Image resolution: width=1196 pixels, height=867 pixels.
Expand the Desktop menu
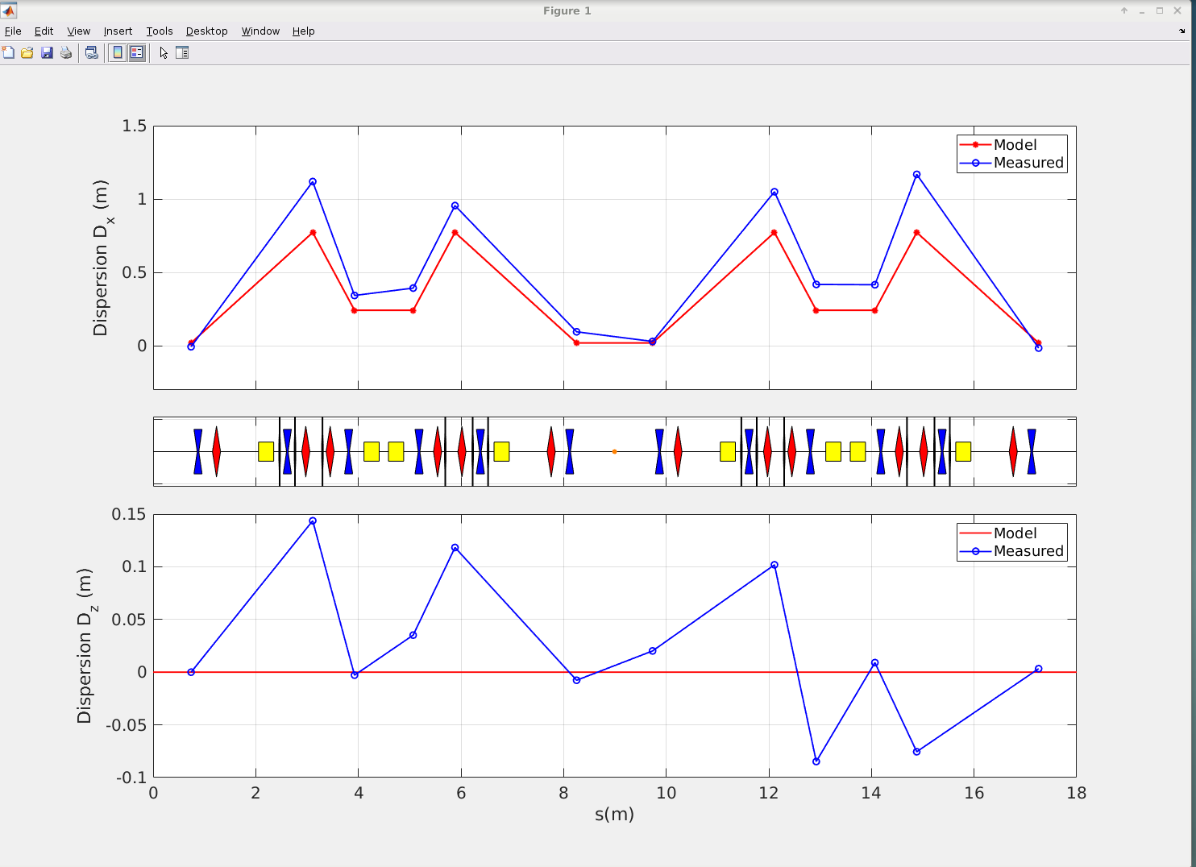[206, 31]
